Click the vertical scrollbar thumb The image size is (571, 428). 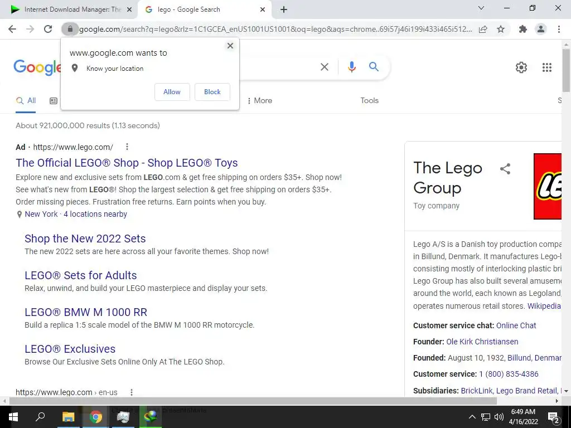[x=566, y=70]
